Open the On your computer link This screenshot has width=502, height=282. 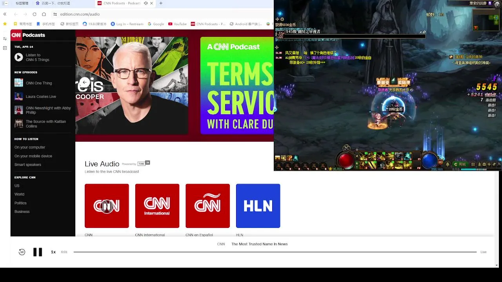coord(30,147)
